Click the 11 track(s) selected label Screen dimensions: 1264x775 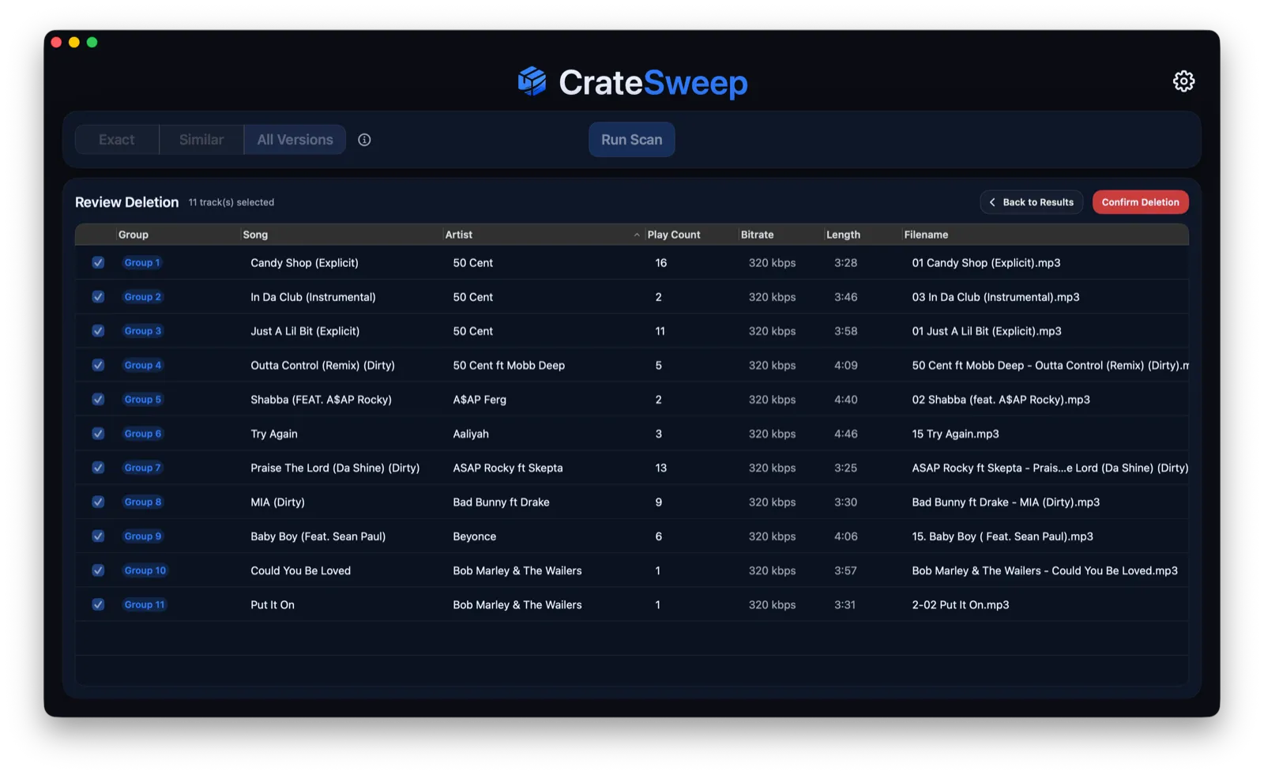point(231,202)
